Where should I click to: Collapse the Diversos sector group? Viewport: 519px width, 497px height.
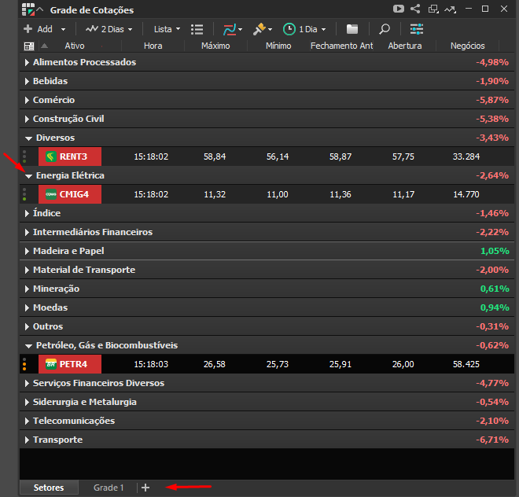pos(28,138)
